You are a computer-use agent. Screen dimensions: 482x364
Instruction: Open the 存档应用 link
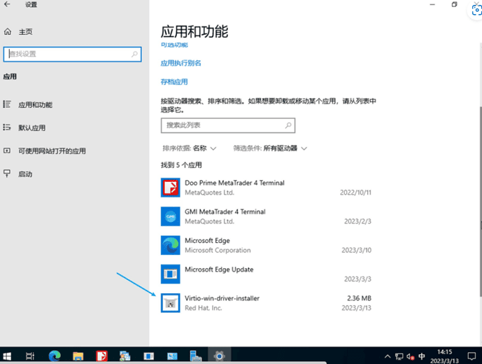coord(174,81)
